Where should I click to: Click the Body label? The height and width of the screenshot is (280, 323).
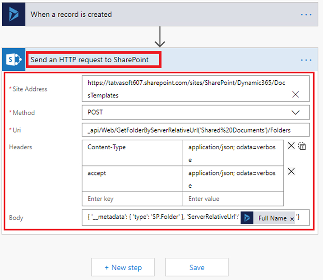16,218
